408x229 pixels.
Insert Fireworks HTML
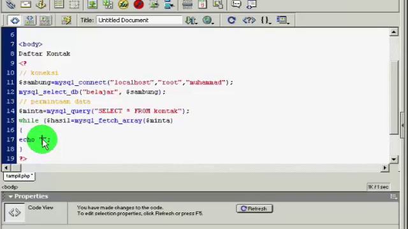[x=123, y=4]
